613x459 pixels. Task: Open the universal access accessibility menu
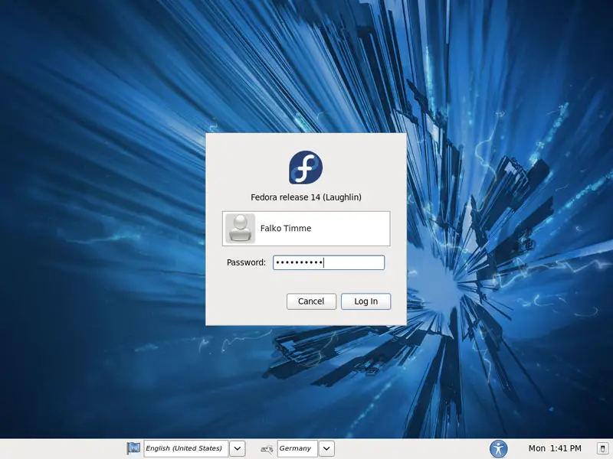tap(499, 448)
